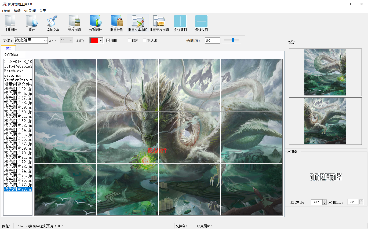The image size is (368, 229).
Task: Select the 极光图片65 file entry
Action: 18,135
